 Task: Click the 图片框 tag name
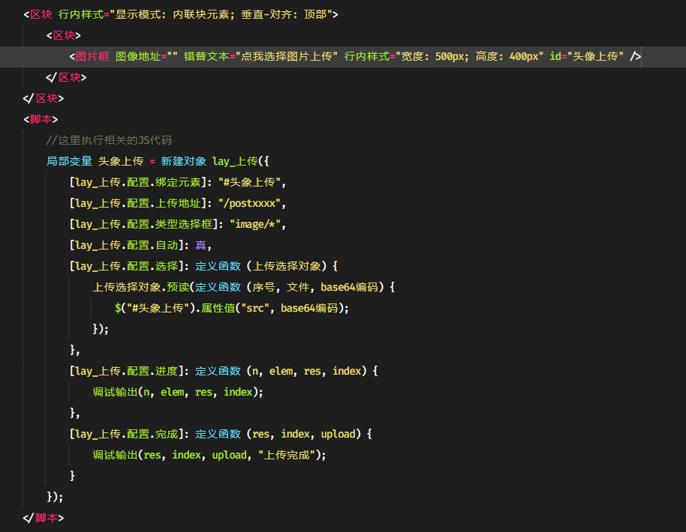92,57
